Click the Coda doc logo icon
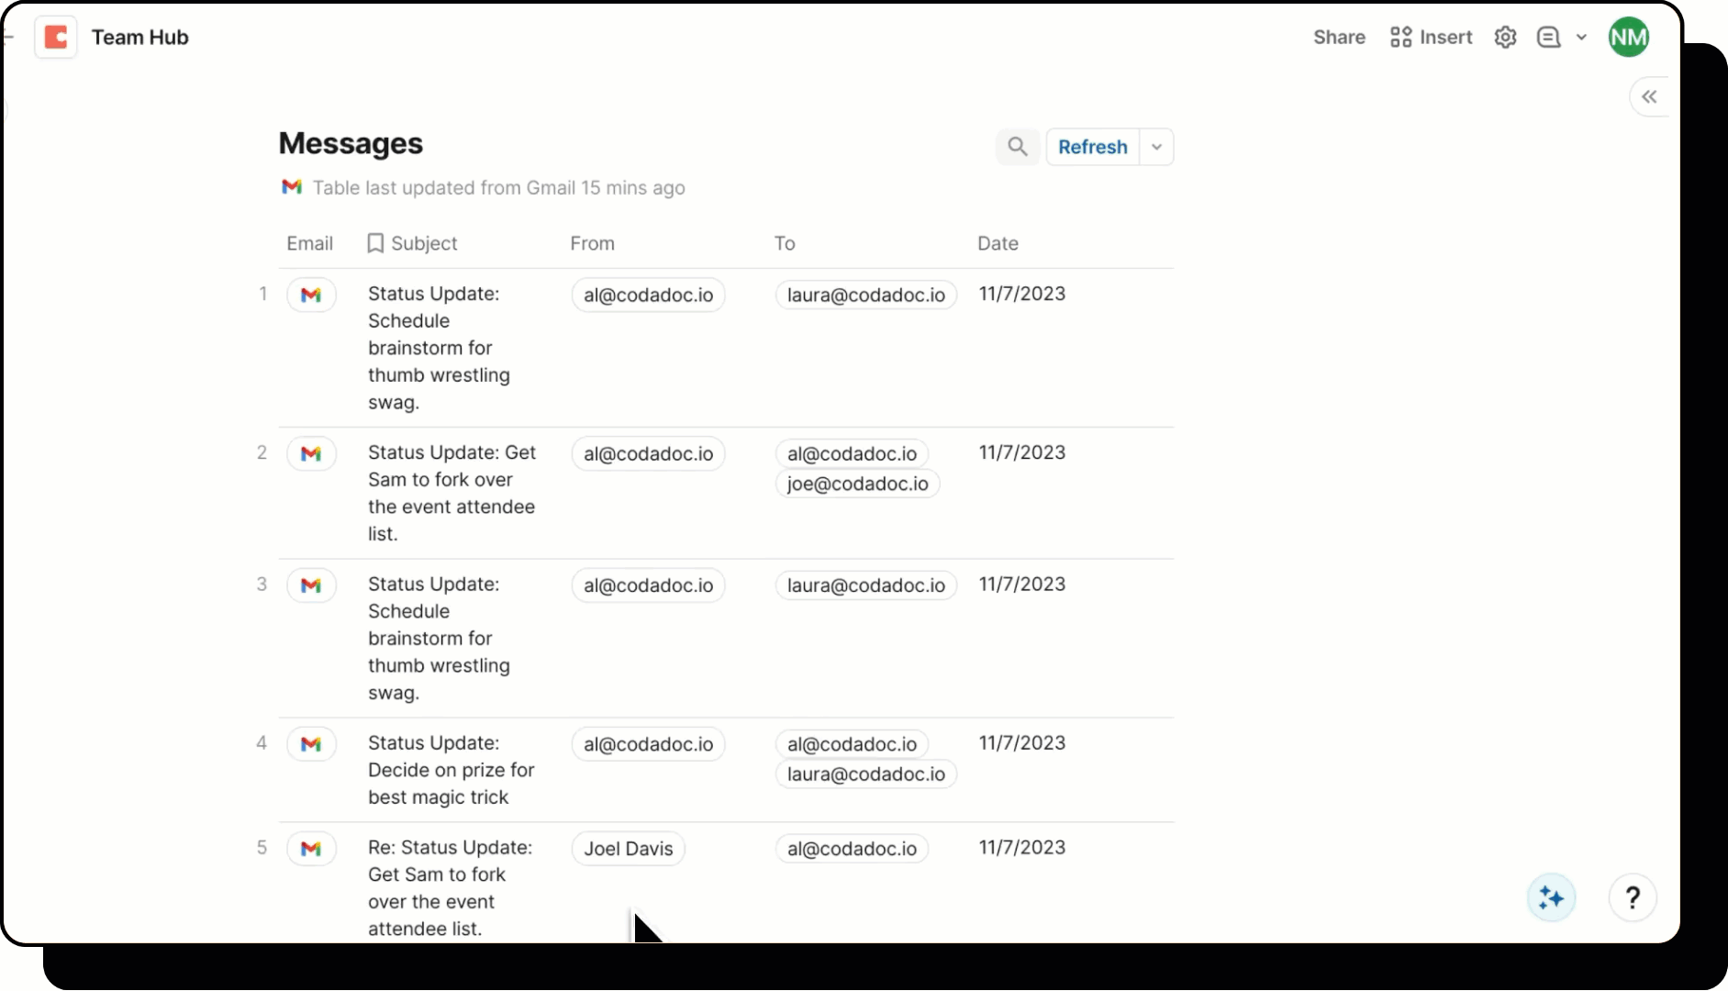Screen dimensions: 1728x991 pyautogui.click(x=56, y=38)
